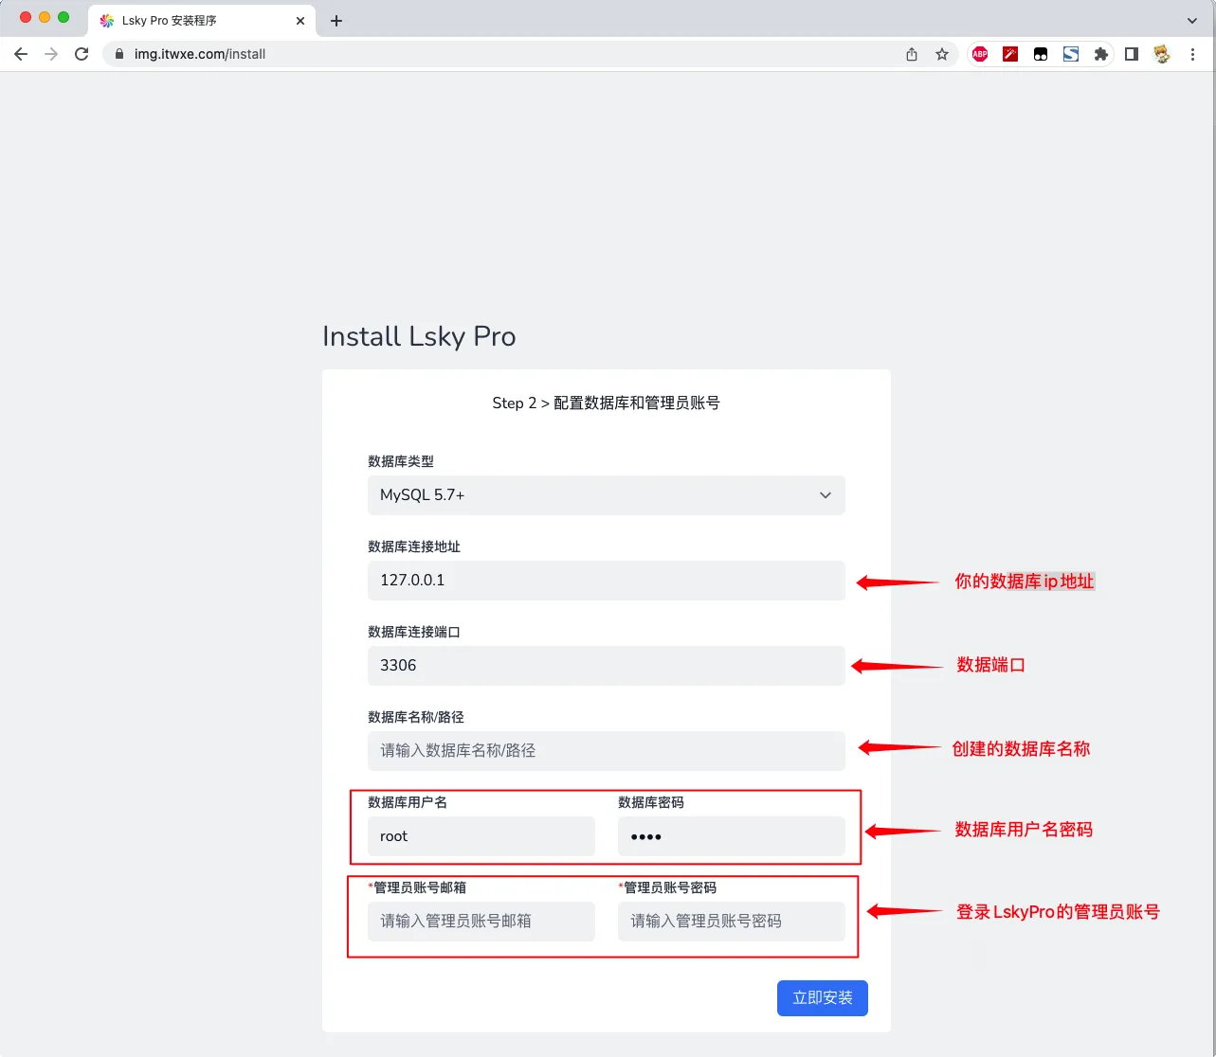Click the profile avatar icon
Viewport: 1216px width, 1057px height.
coord(1161,54)
